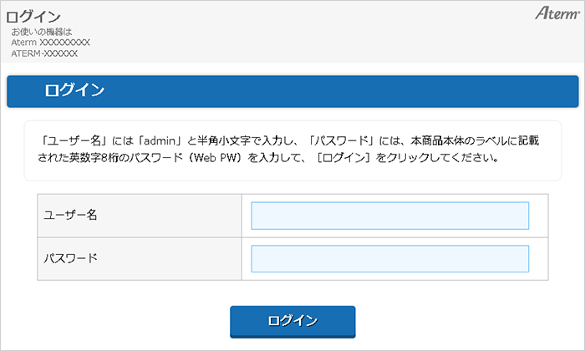Click the ユーザー名 input field
The width and height of the screenshot is (585, 351).
(389, 215)
